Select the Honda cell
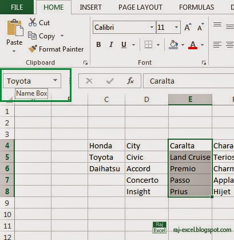This screenshot has height=240, width=234. [x=106, y=145]
